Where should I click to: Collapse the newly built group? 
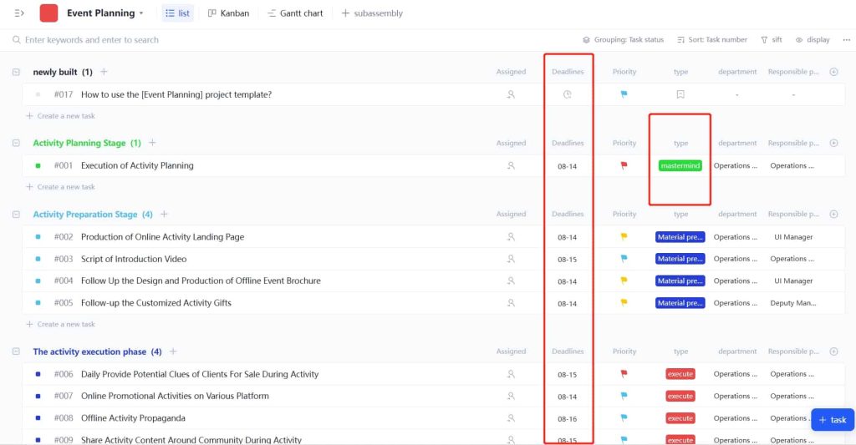(17, 73)
